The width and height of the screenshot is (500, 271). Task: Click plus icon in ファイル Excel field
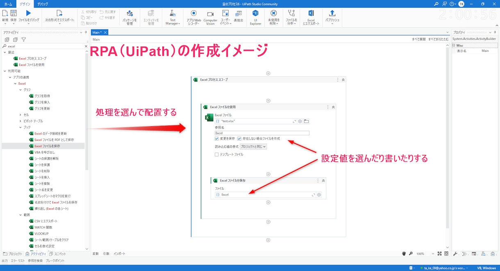[319, 195]
